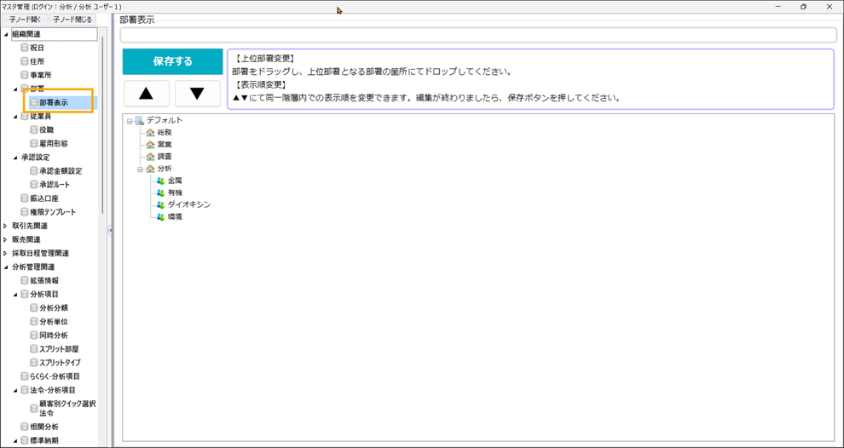Select the スプリットタイプ tree item
Image resolution: width=844 pixels, height=448 pixels.
point(60,363)
